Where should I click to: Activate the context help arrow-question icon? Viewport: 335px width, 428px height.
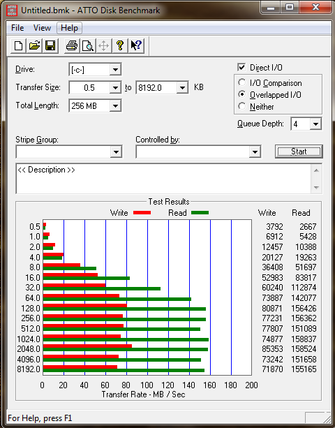[136, 45]
